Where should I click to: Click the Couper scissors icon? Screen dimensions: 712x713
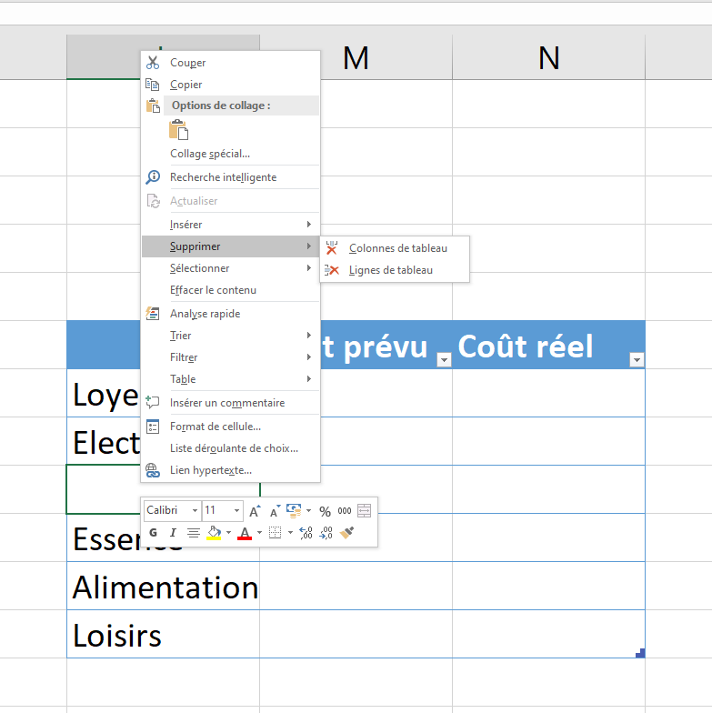pos(153,62)
